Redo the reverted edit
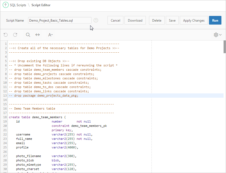Viewport: 226px width, 173px height. click(15, 35)
